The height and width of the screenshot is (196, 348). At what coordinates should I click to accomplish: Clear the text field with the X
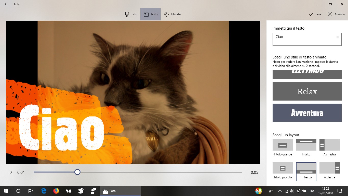[x=338, y=37]
